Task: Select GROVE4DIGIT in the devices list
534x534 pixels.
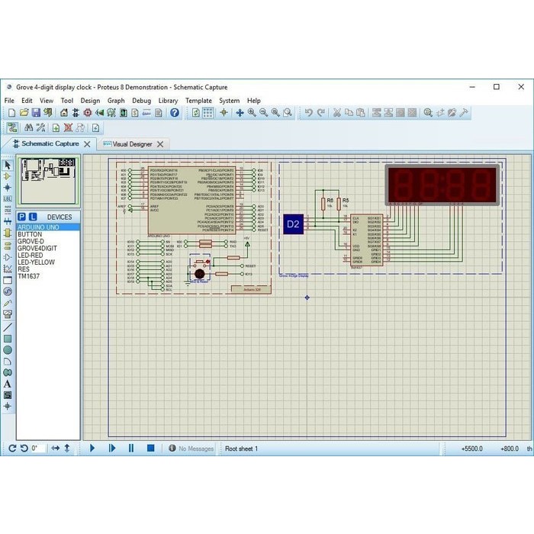Action: (x=48, y=248)
